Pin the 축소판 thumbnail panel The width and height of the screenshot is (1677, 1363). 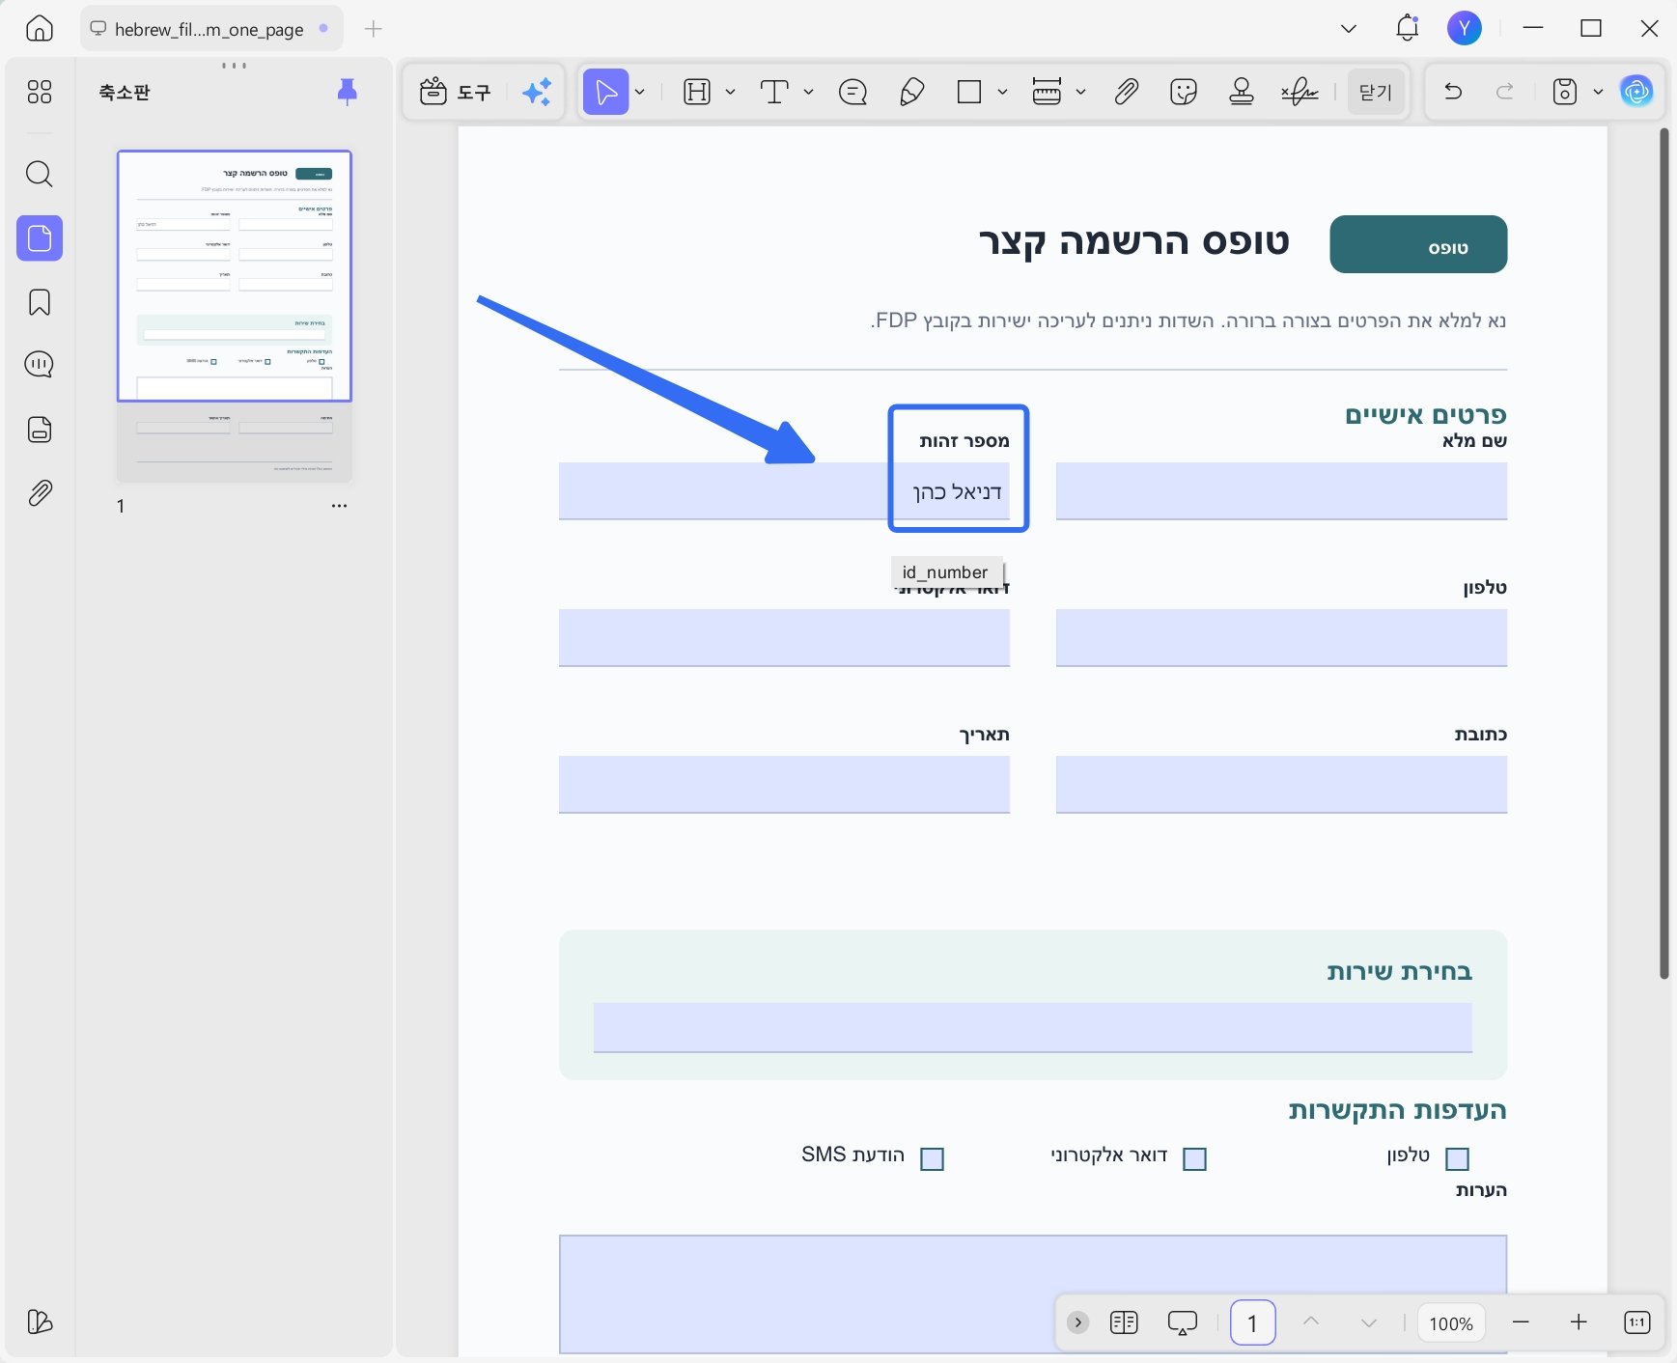(348, 92)
